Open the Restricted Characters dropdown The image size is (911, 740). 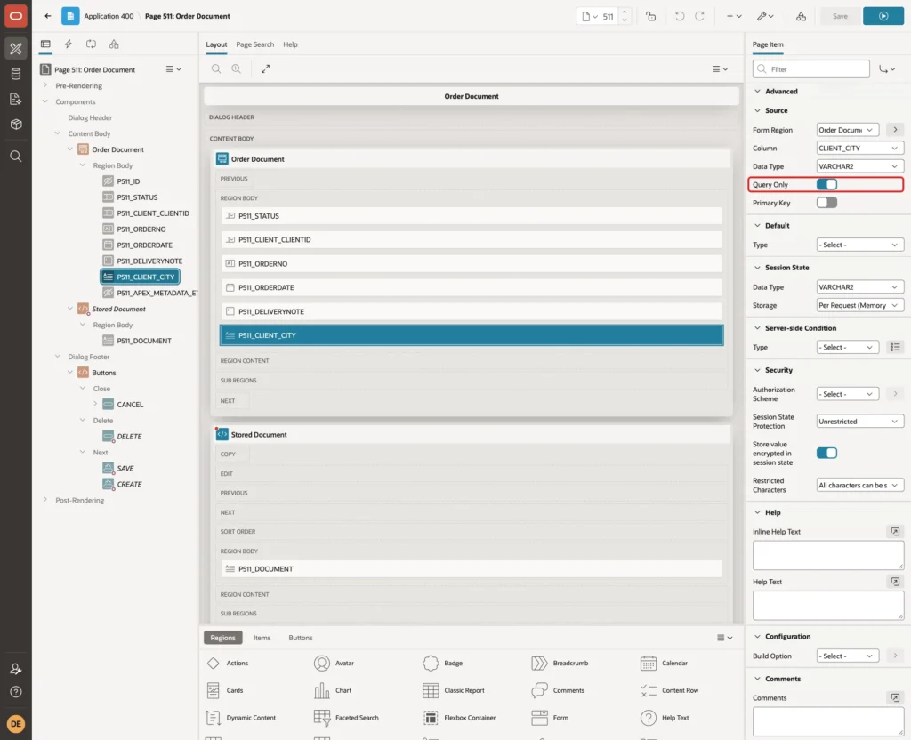860,485
